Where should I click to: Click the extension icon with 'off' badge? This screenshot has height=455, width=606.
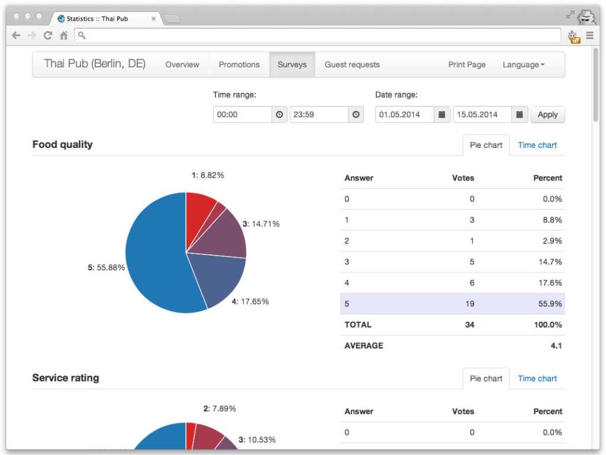pyautogui.click(x=574, y=37)
